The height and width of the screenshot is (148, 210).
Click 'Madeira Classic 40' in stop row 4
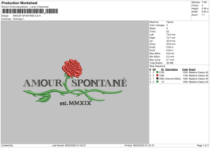click(198, 82)
